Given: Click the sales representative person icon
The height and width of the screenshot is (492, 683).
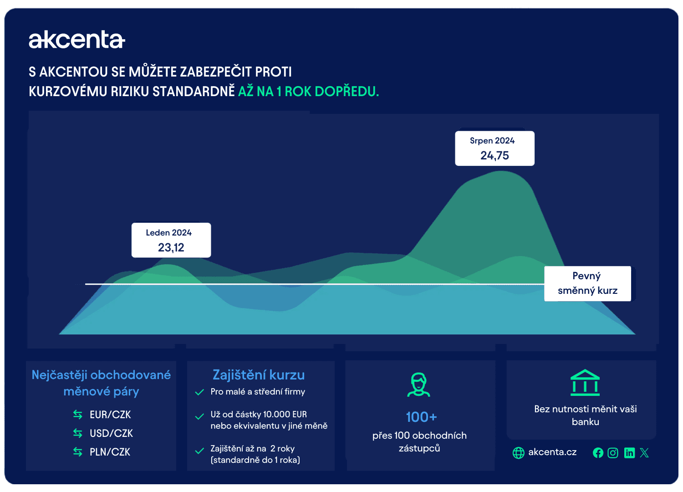Looking at the screenshot, I should pos(418,385).
